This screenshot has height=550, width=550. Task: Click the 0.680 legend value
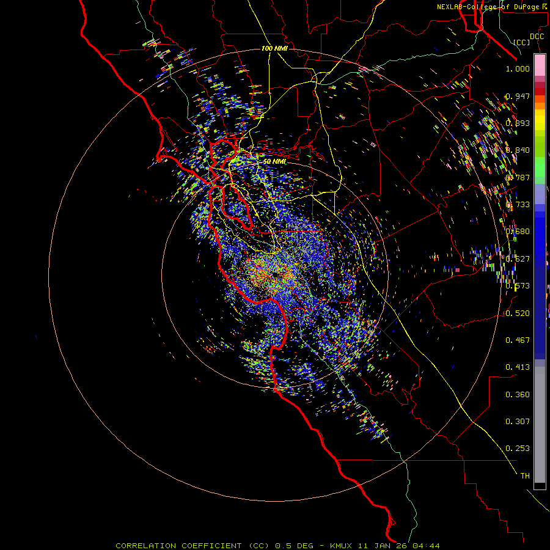tap(518, 232)
